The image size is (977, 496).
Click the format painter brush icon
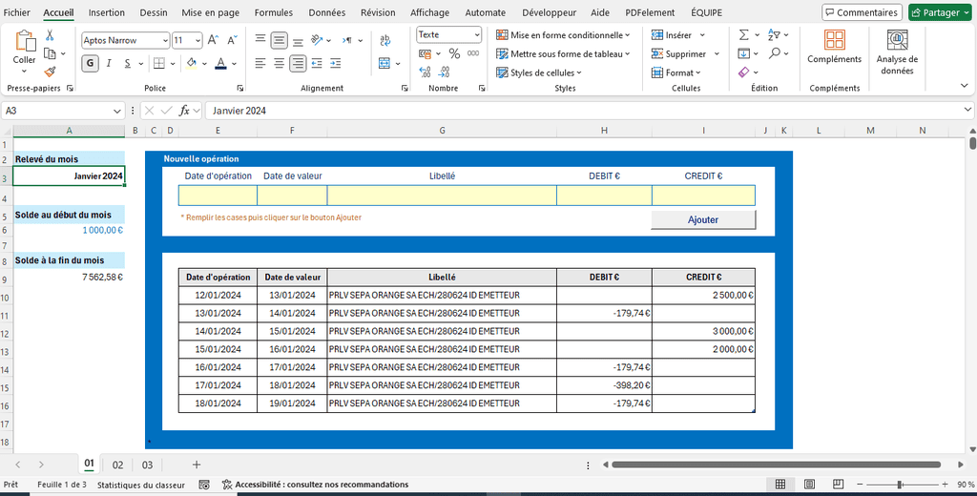(x=50, y=71)
